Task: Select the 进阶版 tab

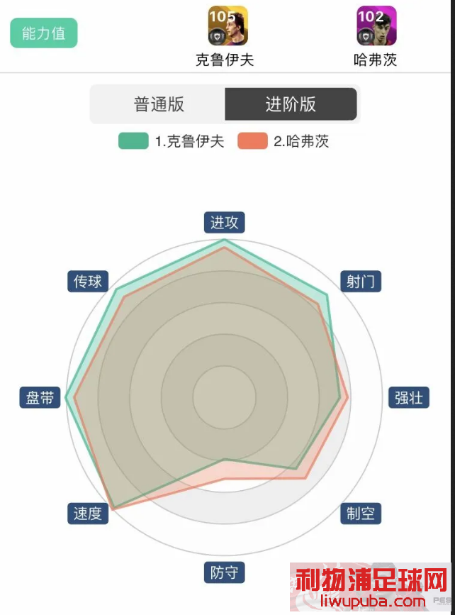Action: pyautogui.click(x=291, y=104)
